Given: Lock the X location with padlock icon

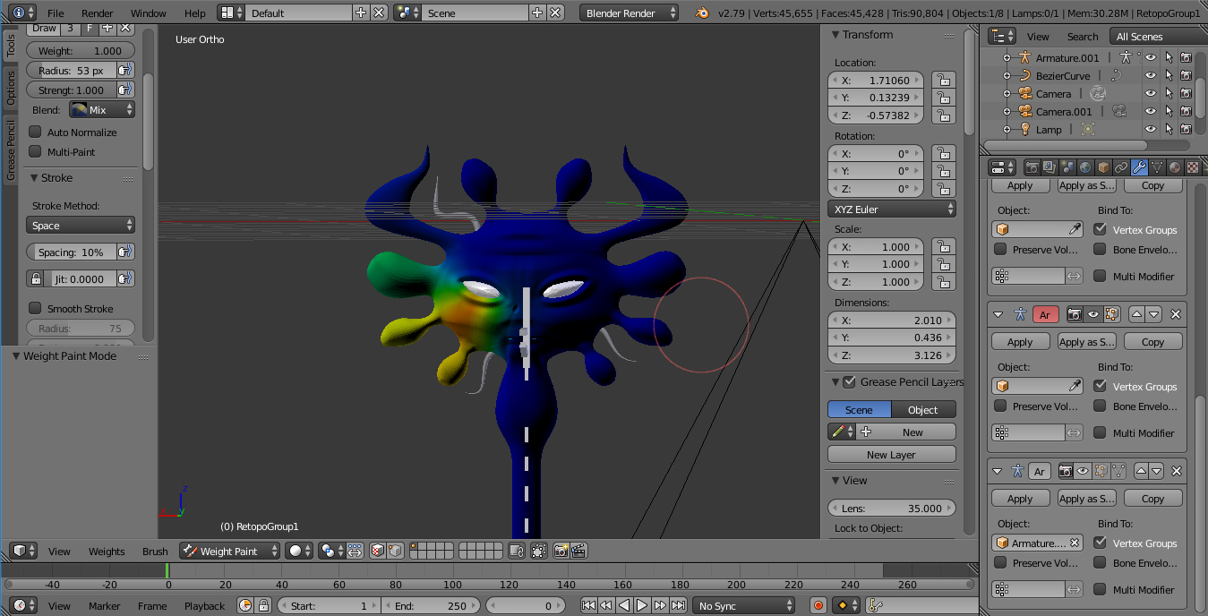Looking at the screenshot, I should (942, 80).
